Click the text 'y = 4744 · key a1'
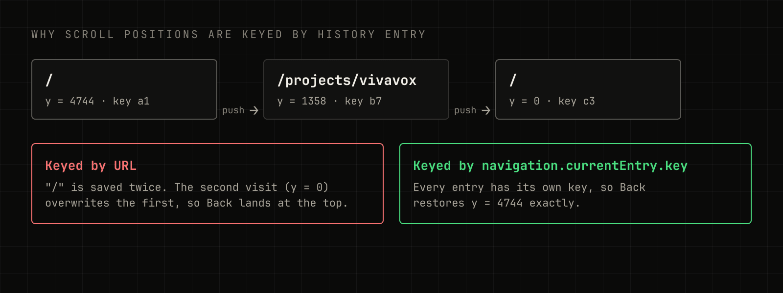Image resolution: width=783 pixels, height=293 pixels. point(97,101)
